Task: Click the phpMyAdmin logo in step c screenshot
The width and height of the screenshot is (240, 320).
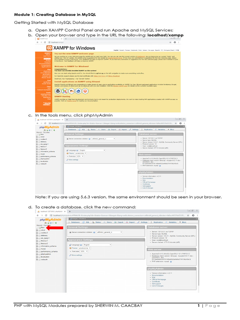Action: 49,127
